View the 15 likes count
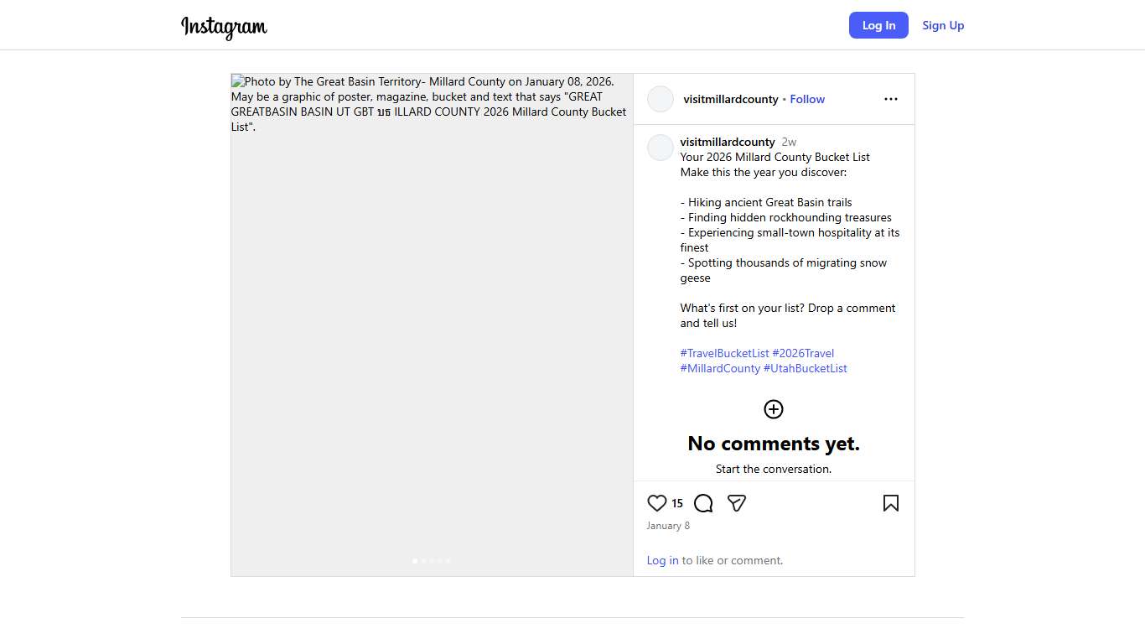1145x644 pixels. pos(677,504)
